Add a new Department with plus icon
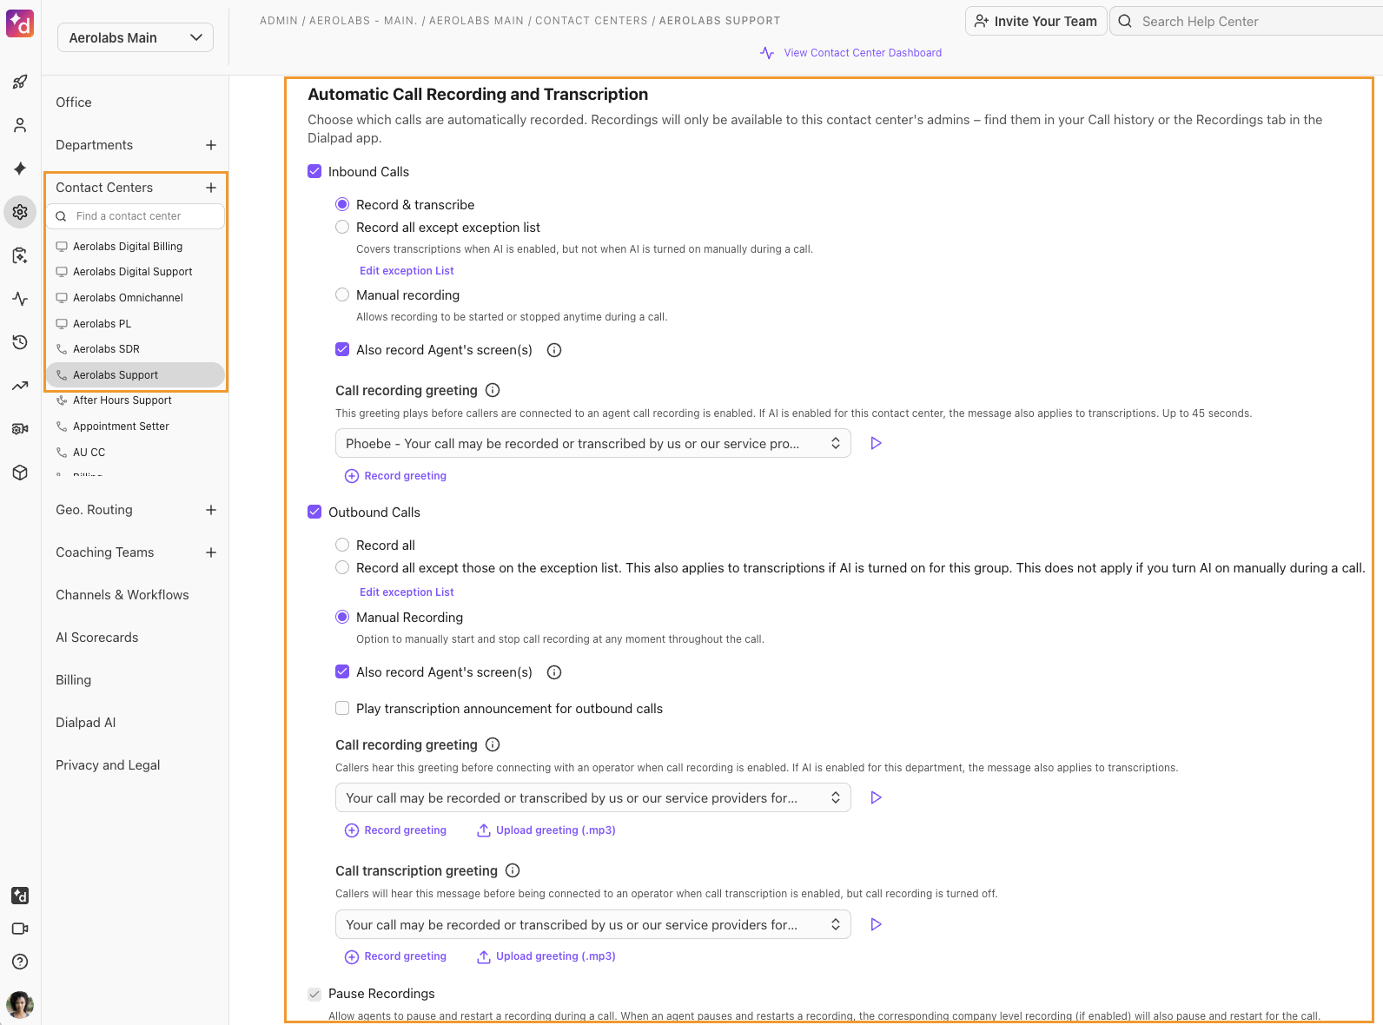 point(211,145)
